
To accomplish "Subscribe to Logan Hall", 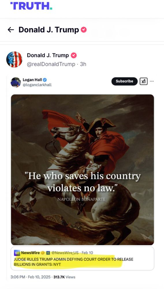I will coord(124,81).
